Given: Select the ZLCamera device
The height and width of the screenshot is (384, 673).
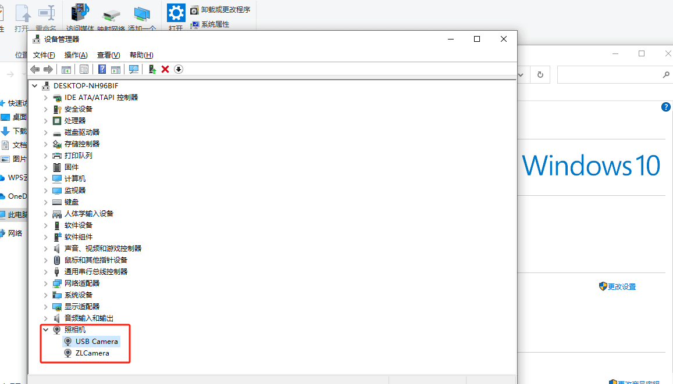Looking at the screenshot, I should (92, 353).
